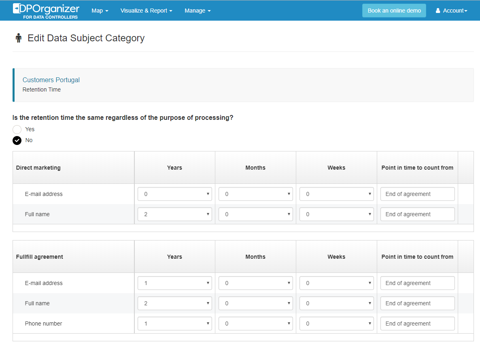This screenshot has height=347, width=480.
Task: Open Weeks dropdown for Direct marketing Full name
Action: 336,214
